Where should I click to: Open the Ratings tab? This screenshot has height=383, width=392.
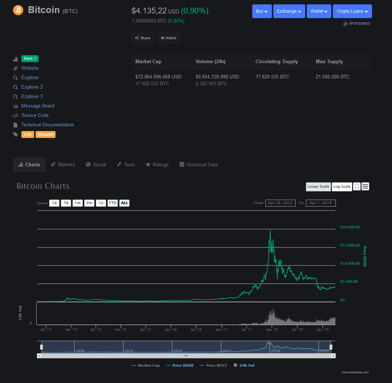[157, 164]
